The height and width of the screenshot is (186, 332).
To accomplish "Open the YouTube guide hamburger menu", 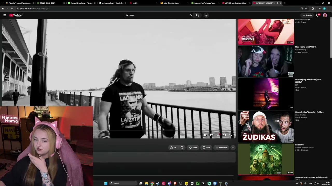I will point(4,15).
